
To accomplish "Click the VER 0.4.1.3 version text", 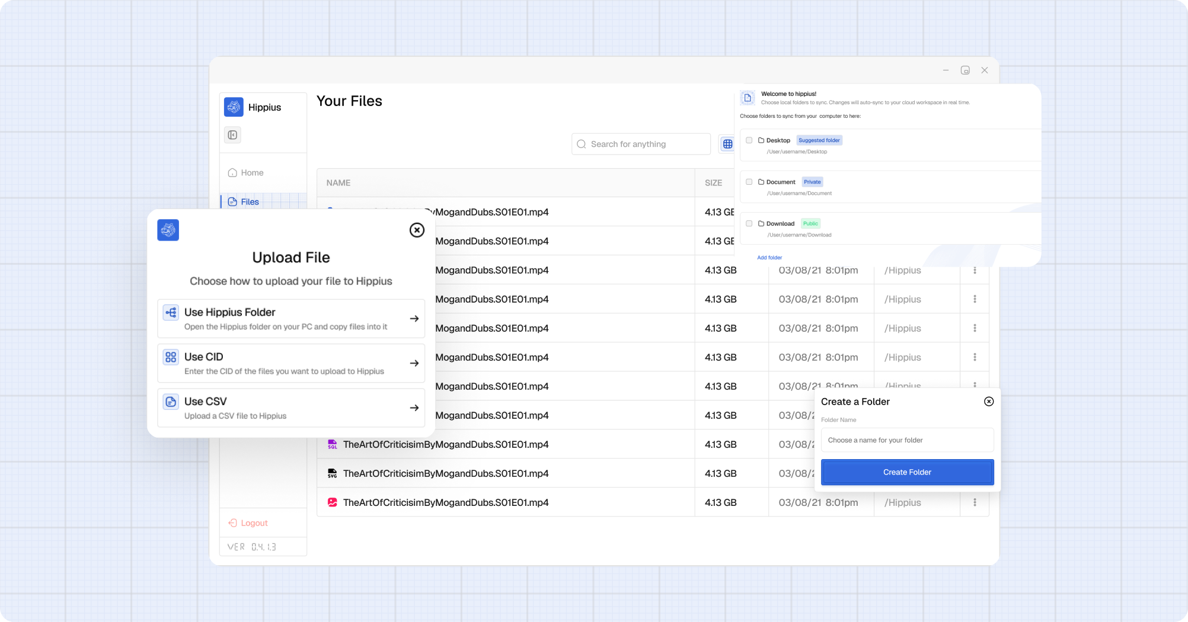I will click(x=252, y=547).
